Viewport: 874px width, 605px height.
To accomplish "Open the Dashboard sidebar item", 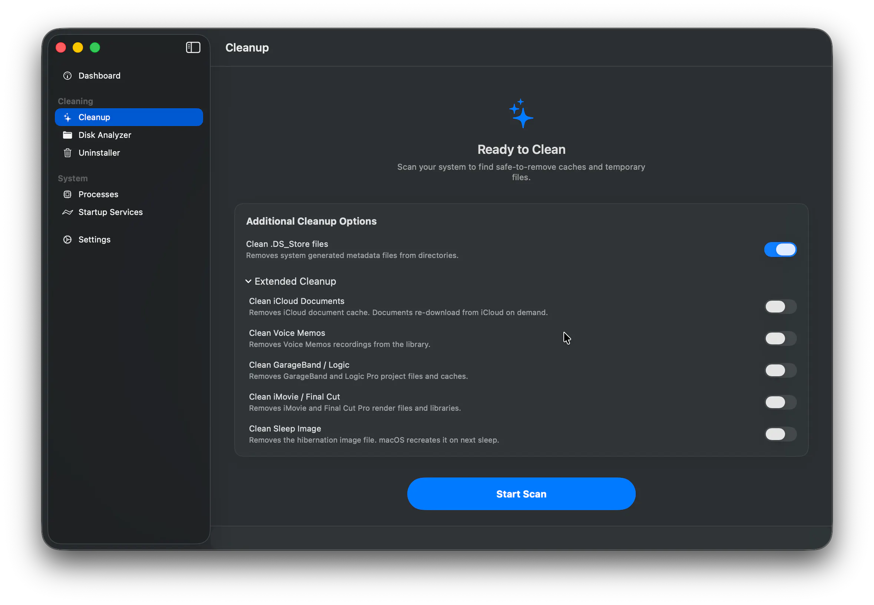I will click(x=129, y=75).
